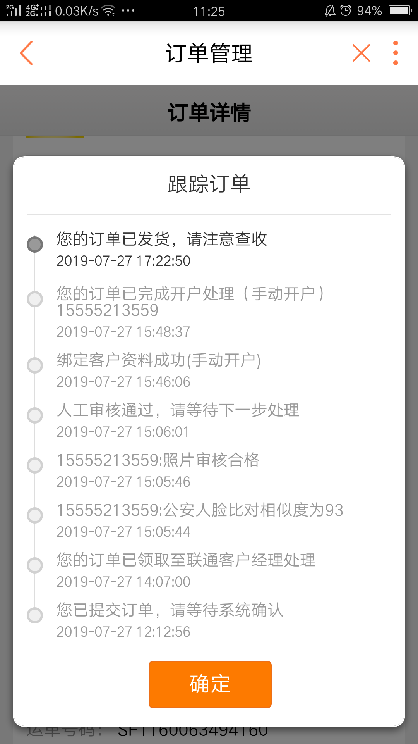The image size is (418, 744).
Task: Tap the 订单详情 section header
Action: coord(209,112)
